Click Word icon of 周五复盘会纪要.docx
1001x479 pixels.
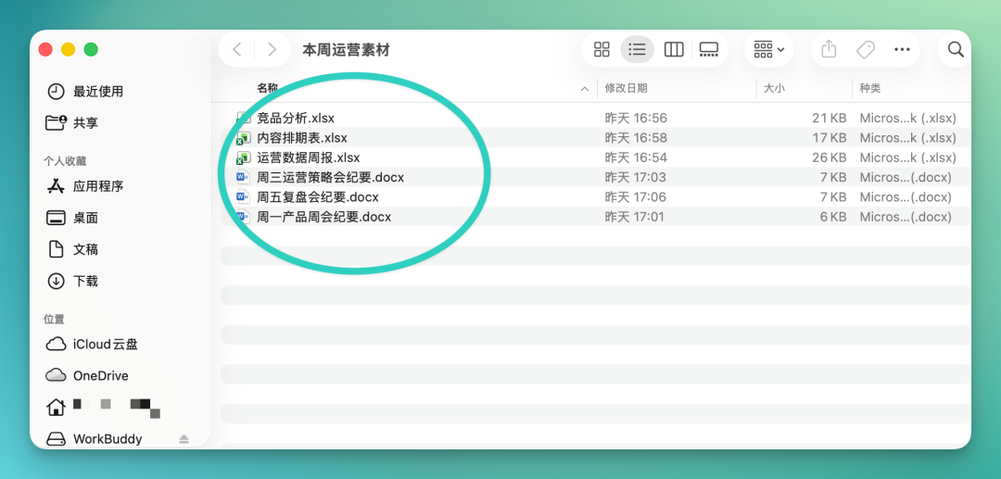243,197
